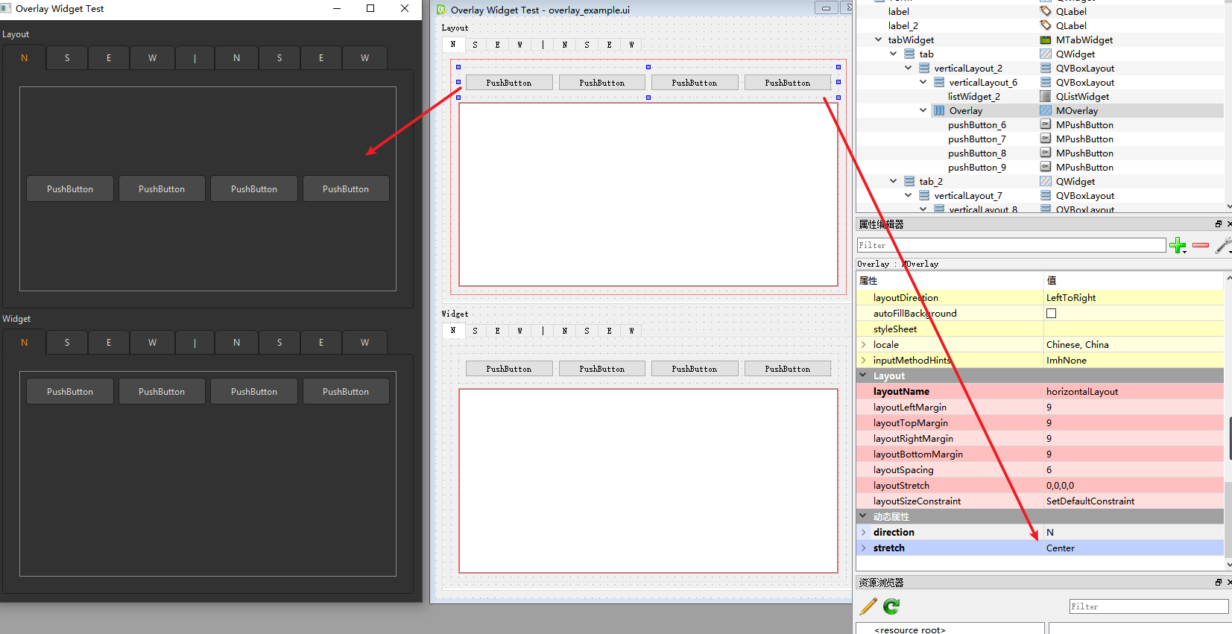
Task: Click the property editor Filter field
Action: pos(1011,245)
